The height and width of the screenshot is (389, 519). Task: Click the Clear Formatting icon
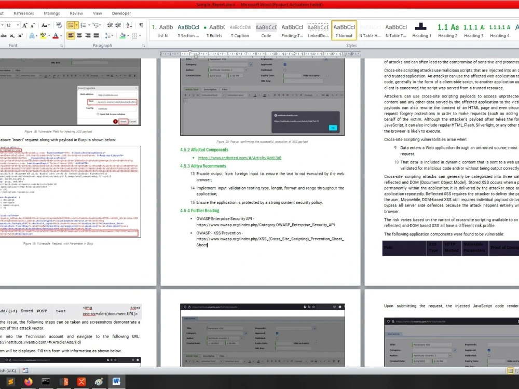tap(59, 25)
